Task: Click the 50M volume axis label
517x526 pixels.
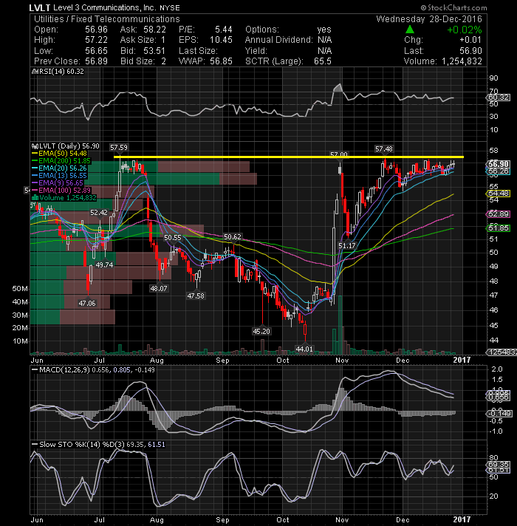Action: (20, 289)
